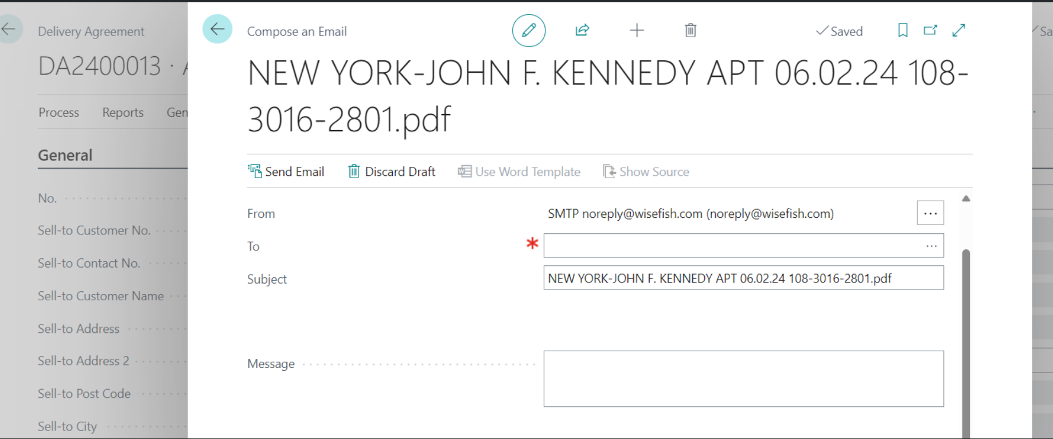The height and width of the screenshot is (439, 1053).
Task: Click the share icon in header
Action: (x=582, y=30)
